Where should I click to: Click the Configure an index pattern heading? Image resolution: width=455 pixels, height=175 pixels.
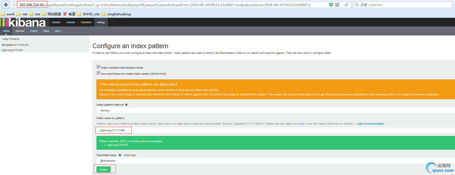coord(130,46)
